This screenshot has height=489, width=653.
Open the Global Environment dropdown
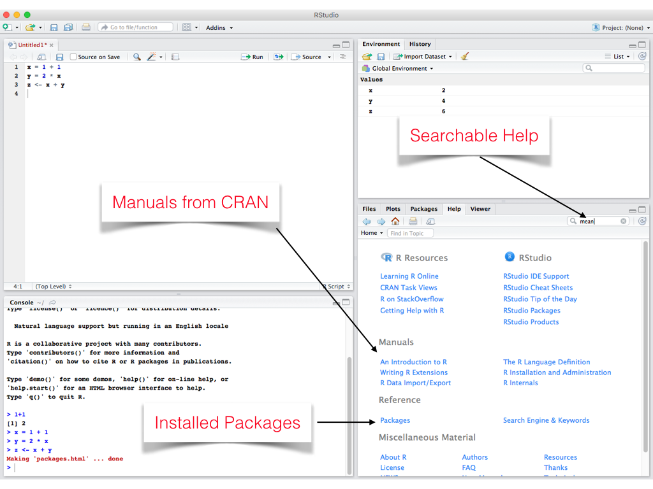398,69
